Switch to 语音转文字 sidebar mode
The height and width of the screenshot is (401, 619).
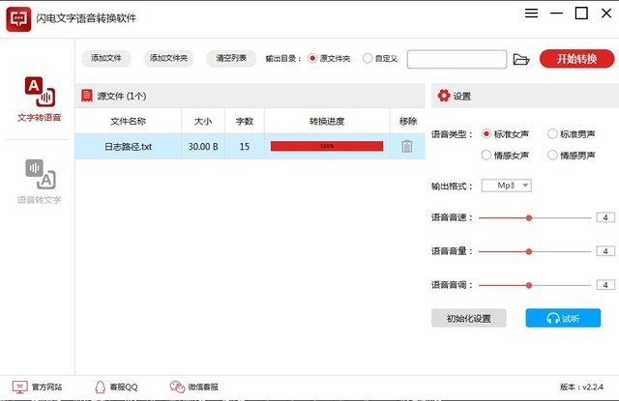click(x=39, y=182)
